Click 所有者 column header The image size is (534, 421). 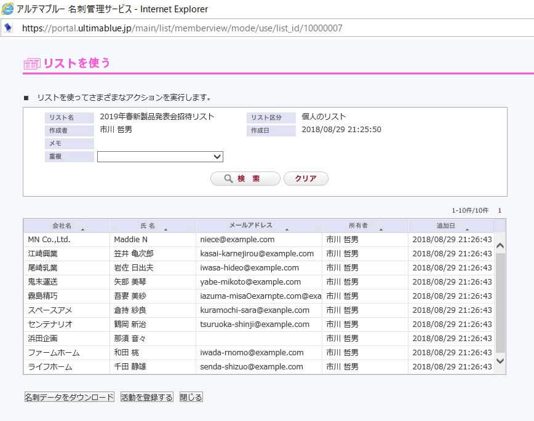pos(365,226)
